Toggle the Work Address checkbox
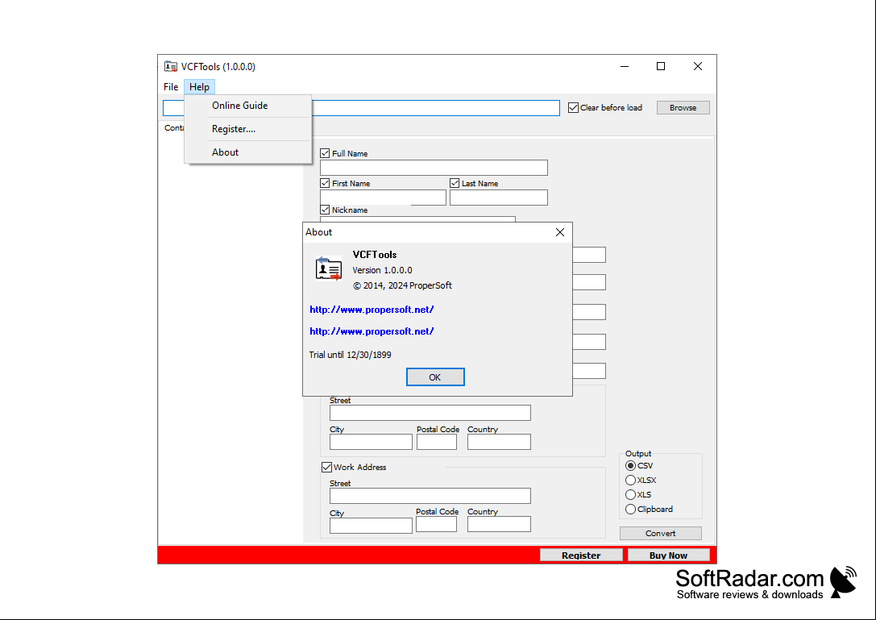 point(327,467)
